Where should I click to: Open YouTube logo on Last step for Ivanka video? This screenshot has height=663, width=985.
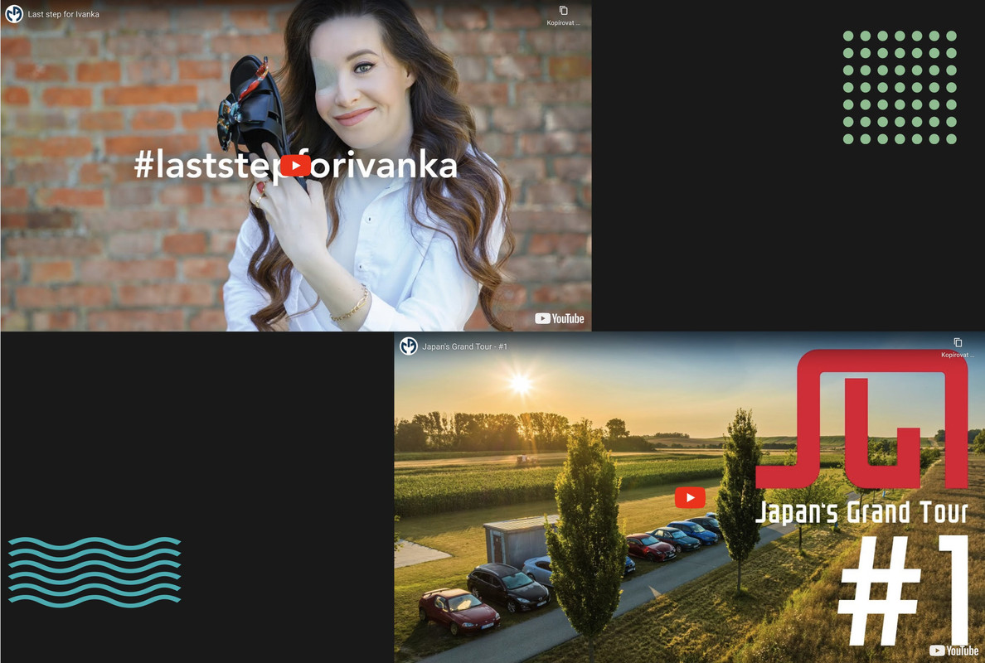tap(560, 319)
